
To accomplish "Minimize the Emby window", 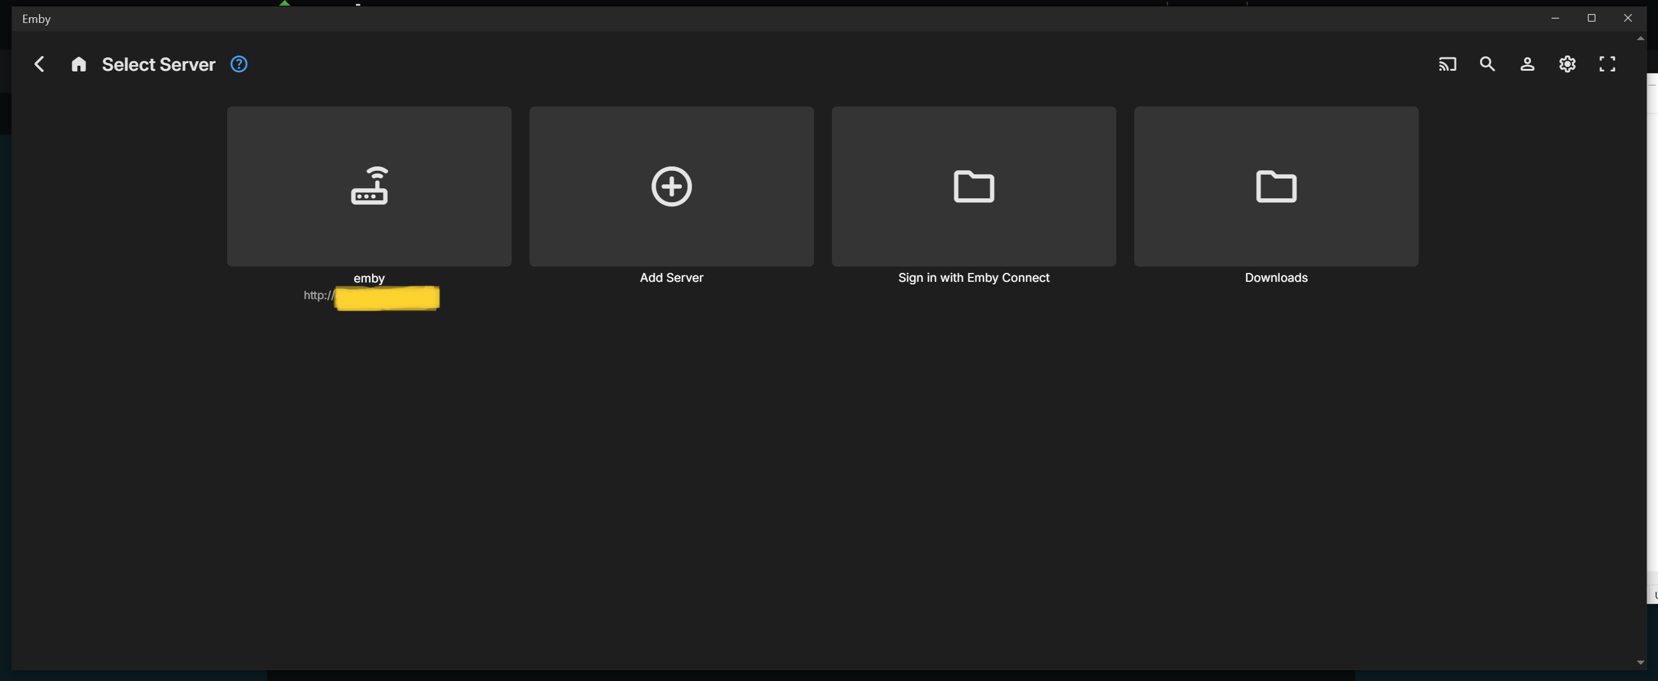I will [1556, 17].
